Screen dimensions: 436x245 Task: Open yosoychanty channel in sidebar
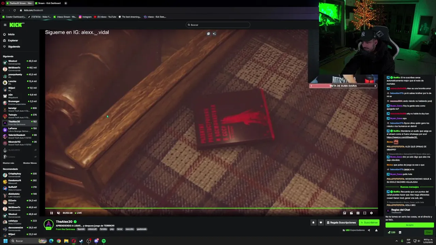coord(20,76)
